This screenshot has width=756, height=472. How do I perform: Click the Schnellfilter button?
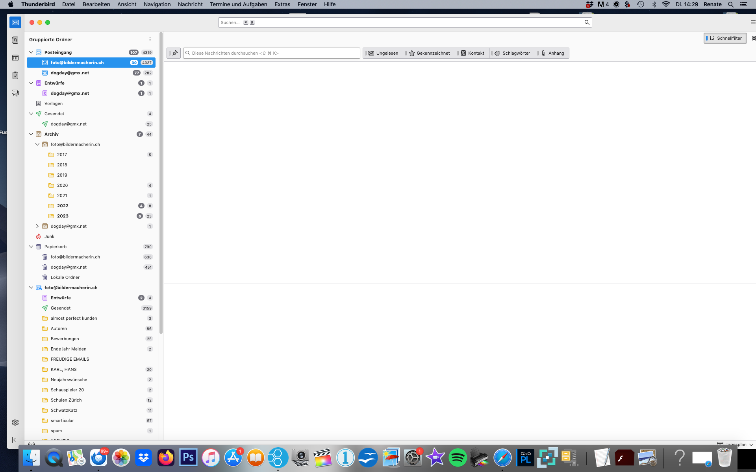pyautogui.click(x=725, y=38)
